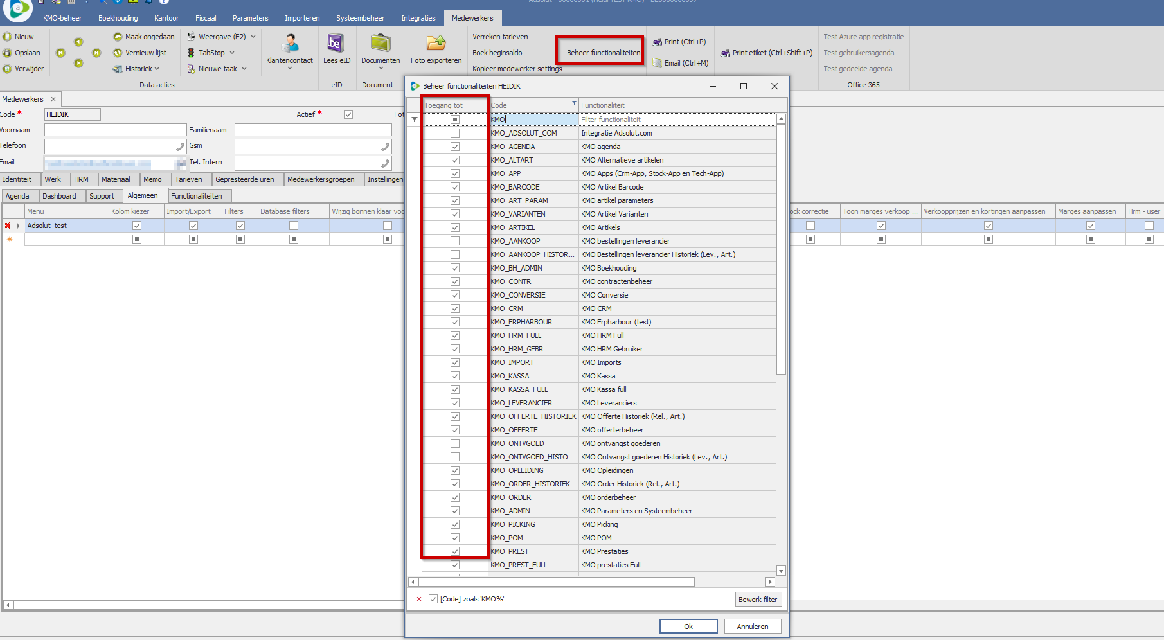The width and height of the screenshot is (1164, 640).
Task: Click the Verwijder delete icon
Action: tap(8, 69)
